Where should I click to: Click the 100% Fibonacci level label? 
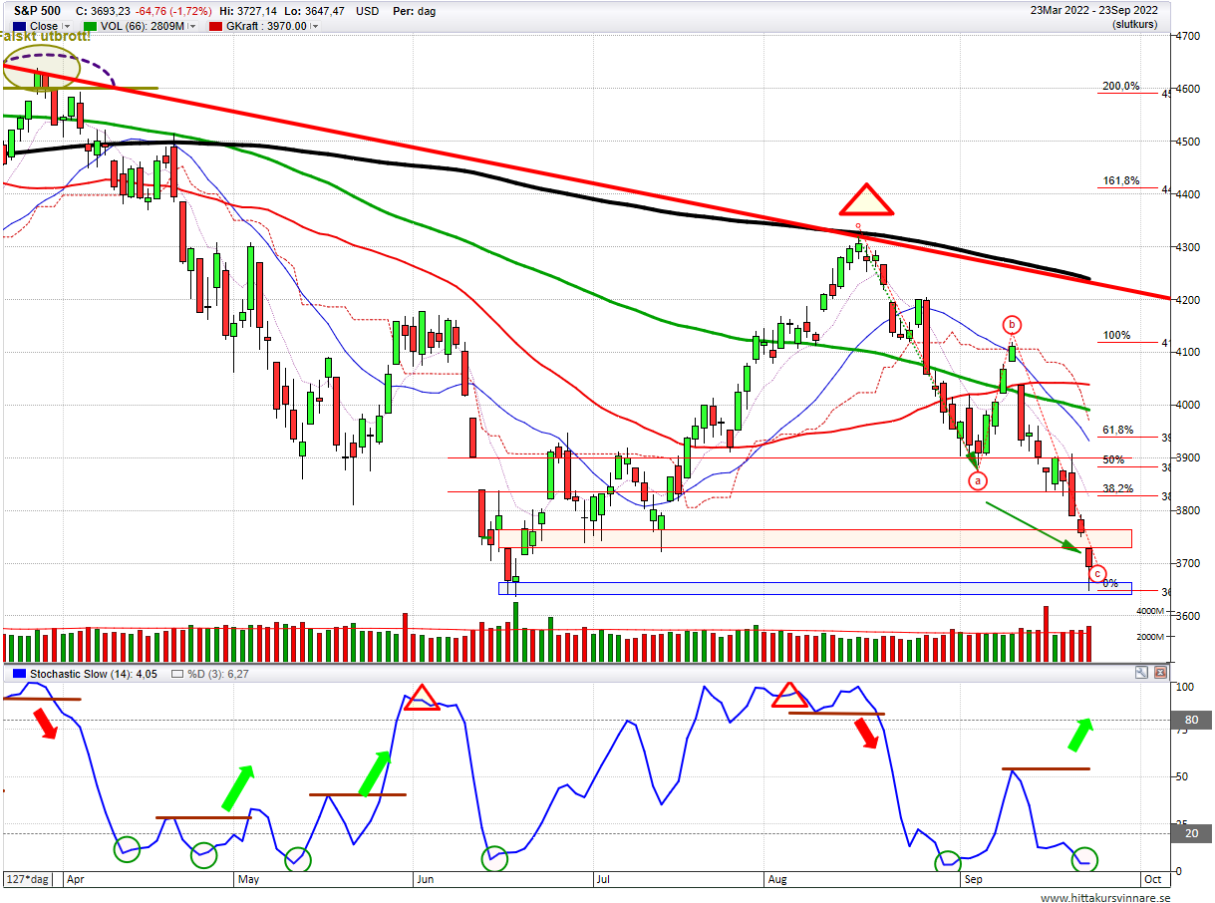tap(1116, 336)
